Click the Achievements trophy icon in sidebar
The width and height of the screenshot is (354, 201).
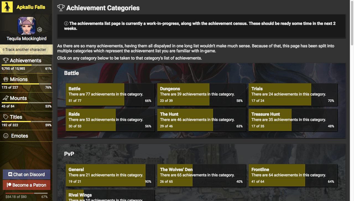point(6,60)
